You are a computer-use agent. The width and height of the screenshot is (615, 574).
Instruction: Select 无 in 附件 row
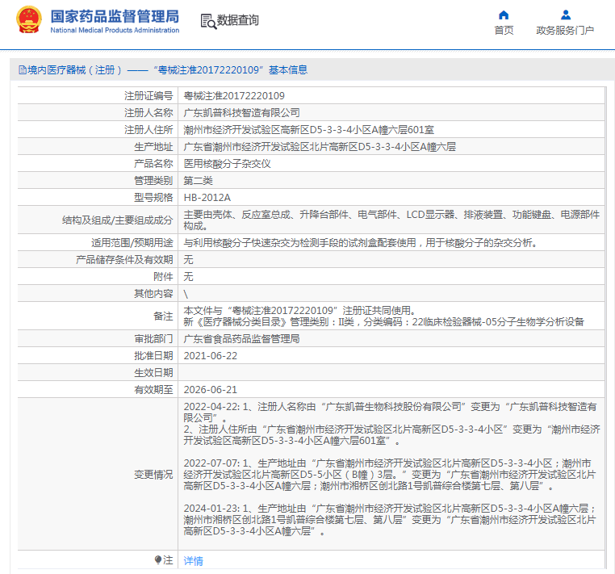(x=188, y=277)
